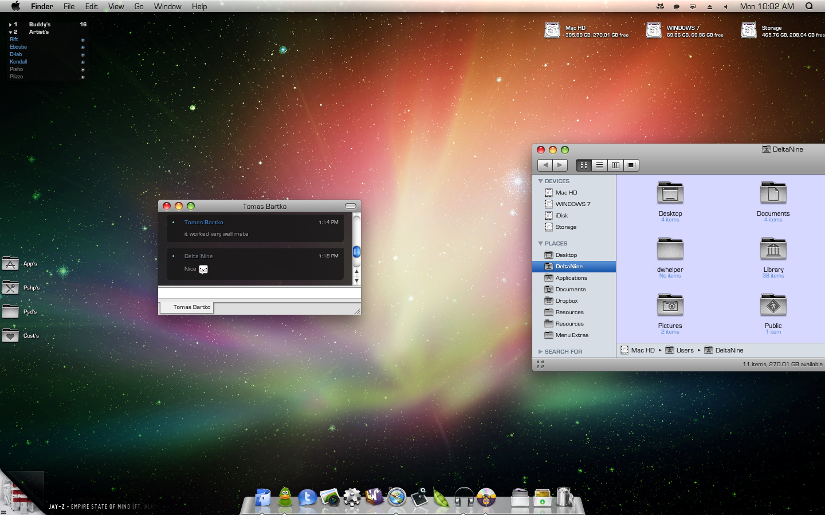
Task: Click the Finder forward button
Action: pos(560,165)
